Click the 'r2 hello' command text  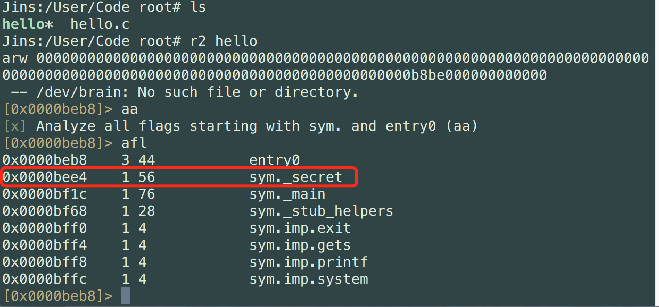223,41
